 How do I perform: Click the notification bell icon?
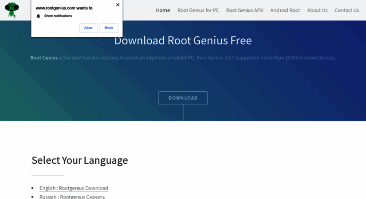click(x=38, y=16)
